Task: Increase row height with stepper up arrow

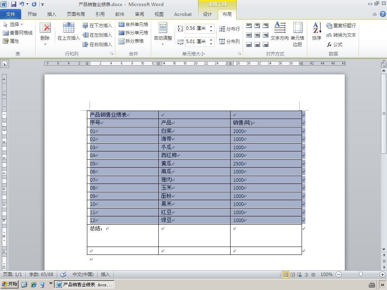Action: point(211,27)
